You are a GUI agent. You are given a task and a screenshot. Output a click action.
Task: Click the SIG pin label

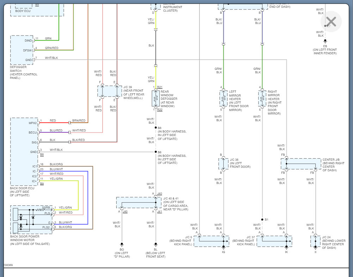[x=34, y=142]
